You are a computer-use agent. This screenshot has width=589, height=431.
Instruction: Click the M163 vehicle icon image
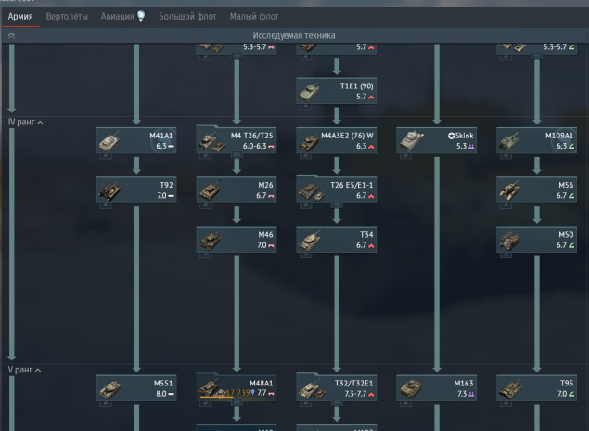(410, 389)
